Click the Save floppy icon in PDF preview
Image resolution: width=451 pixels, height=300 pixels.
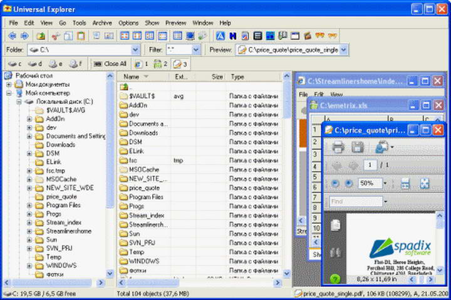(357, 147)
